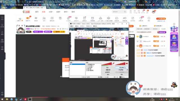
Task: Toggle the video capture device source checkbox
Action: tap(87, 65)
